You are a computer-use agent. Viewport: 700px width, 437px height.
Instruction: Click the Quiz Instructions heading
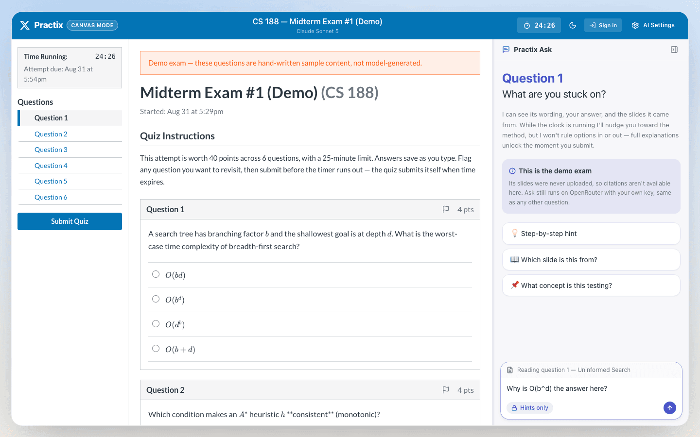177,136
